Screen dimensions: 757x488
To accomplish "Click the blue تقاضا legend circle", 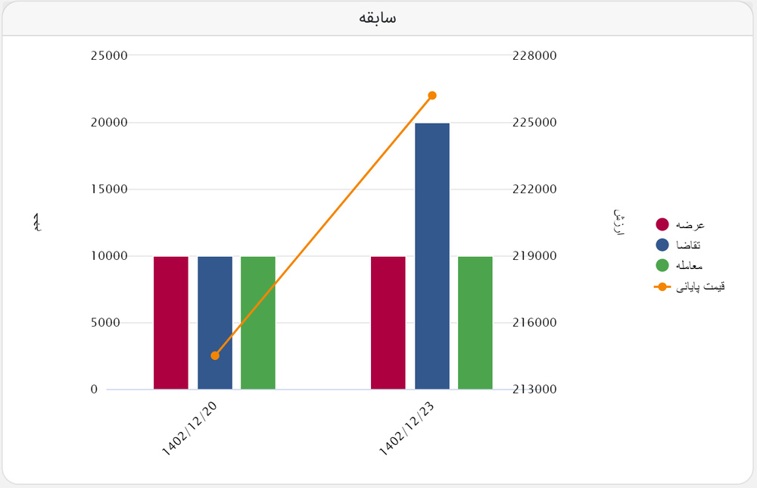I will click(662, 245).
